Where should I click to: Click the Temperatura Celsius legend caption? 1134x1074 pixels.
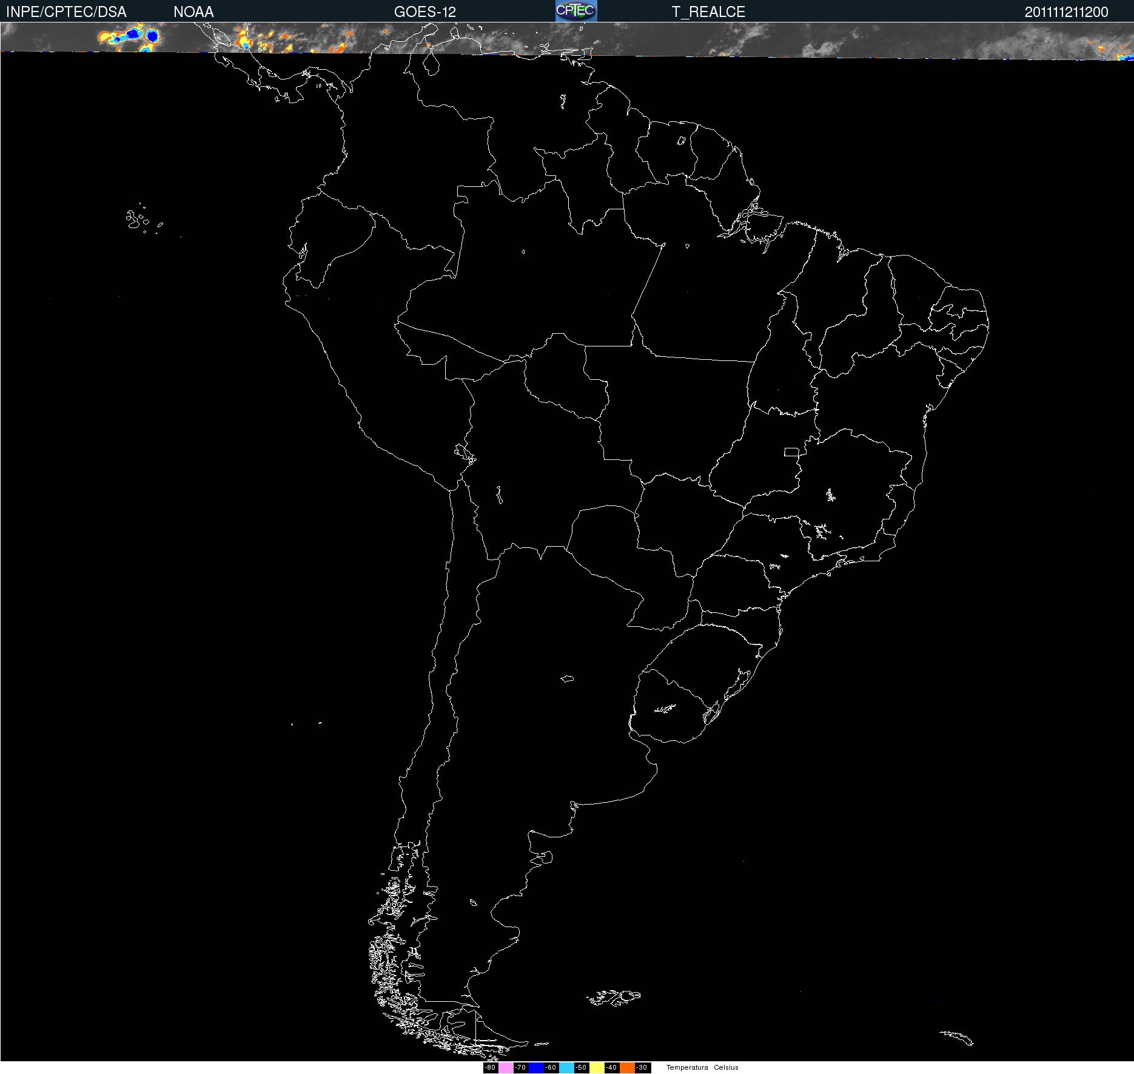[702, 1068]
